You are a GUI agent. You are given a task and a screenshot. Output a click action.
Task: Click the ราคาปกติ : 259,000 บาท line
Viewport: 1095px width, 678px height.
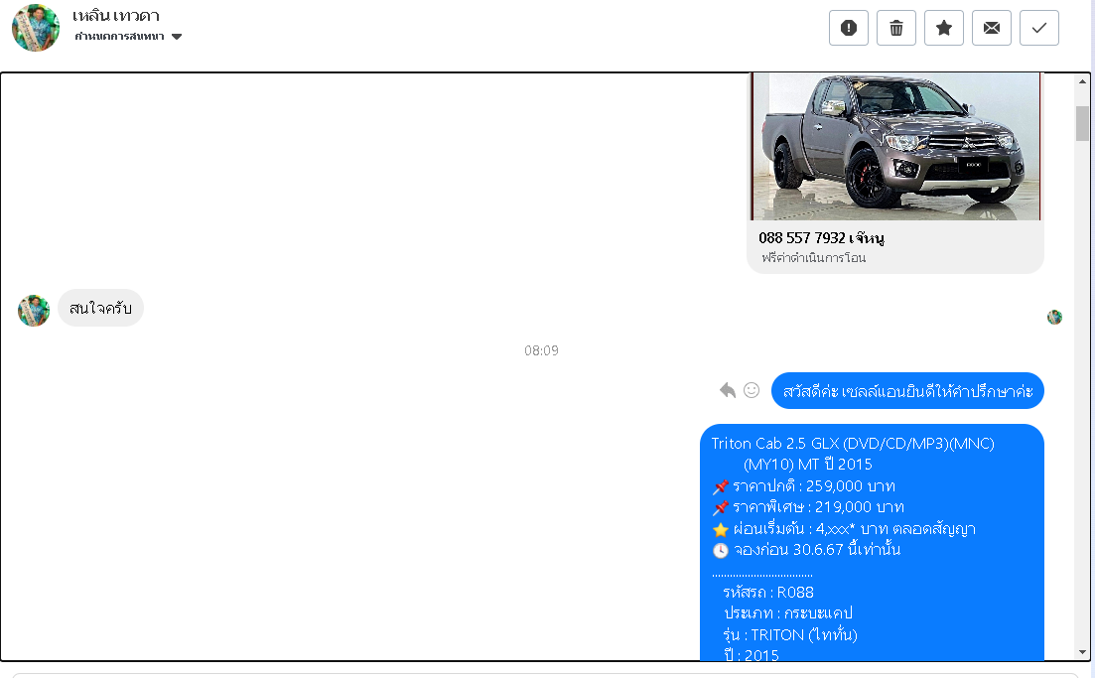point(803,486)
